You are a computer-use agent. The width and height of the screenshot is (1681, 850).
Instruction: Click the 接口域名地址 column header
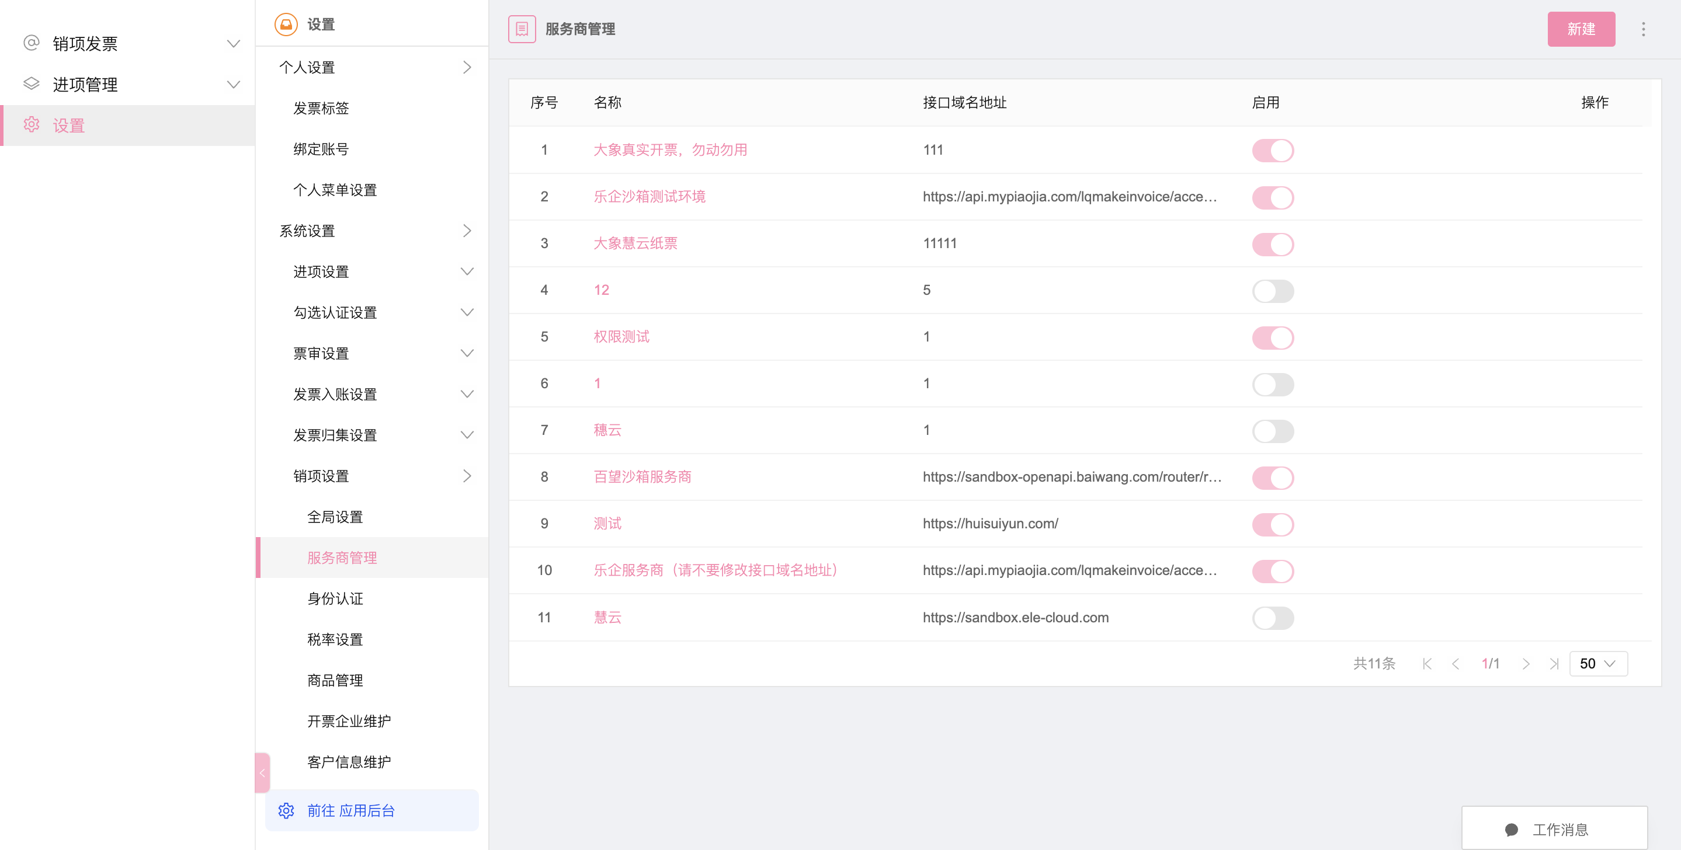964,102
